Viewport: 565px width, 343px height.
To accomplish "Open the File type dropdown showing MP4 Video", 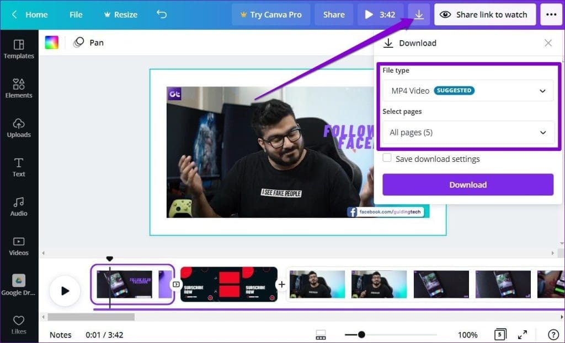I will click(467, 90).
